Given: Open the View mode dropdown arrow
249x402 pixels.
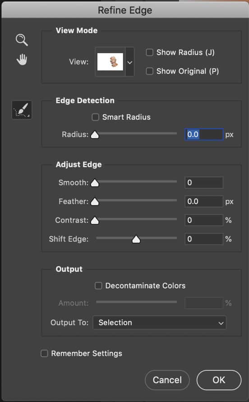Looking at the screenshot, I should (130, 62).
